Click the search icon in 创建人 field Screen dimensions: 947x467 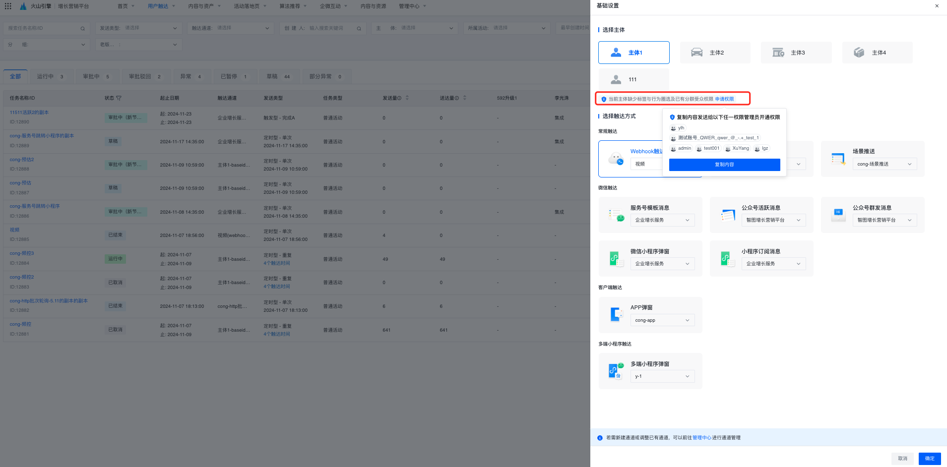tap(359, 28)
